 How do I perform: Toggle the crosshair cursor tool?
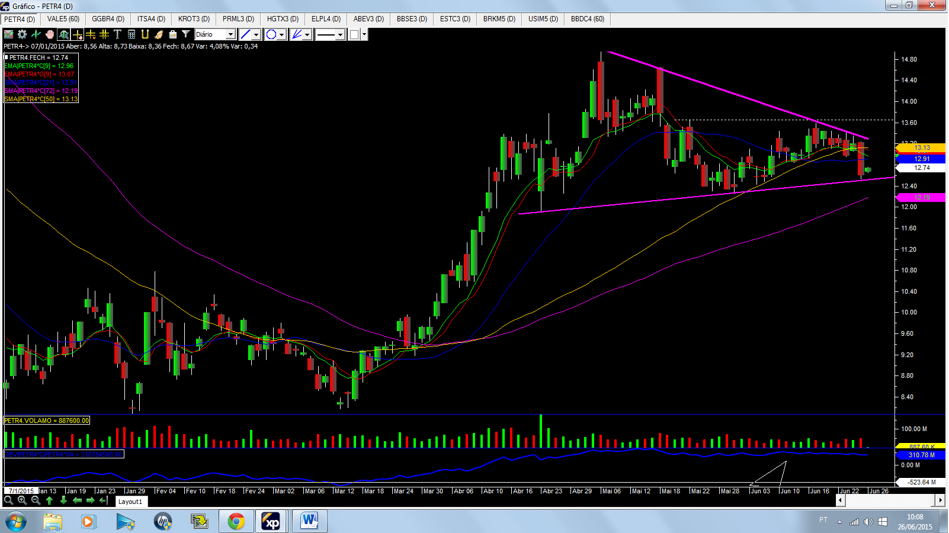coord(77,34)
